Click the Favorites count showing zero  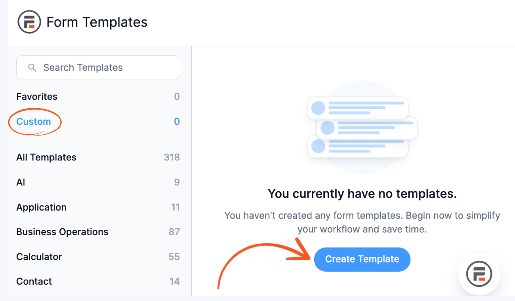(177, 96)
